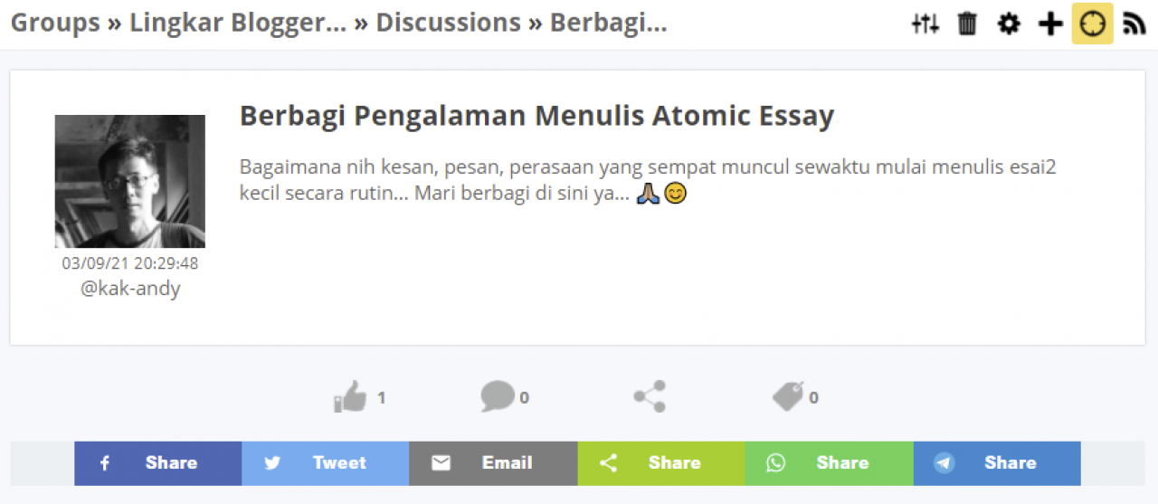Go to Groups in the breadcrumb
This screenshot has height=504, width=1158.
[x=55, y=23]
